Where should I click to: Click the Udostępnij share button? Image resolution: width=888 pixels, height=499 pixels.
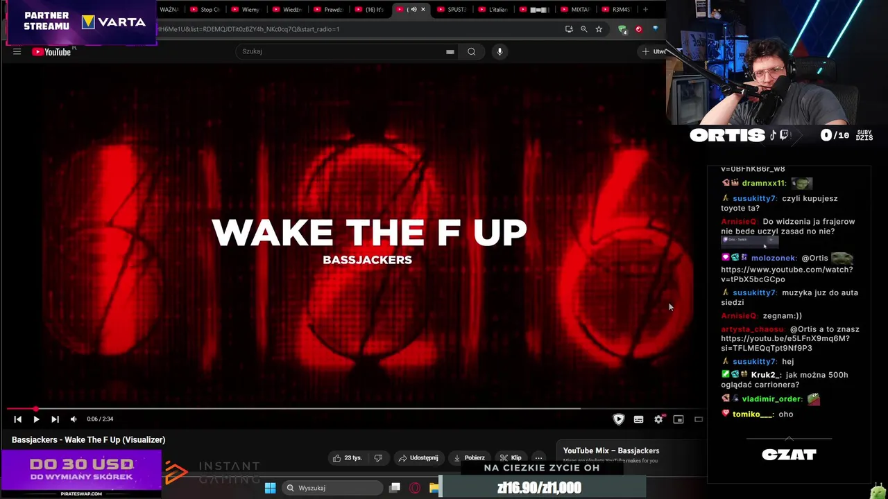pos(418,457)
